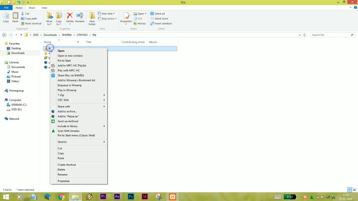The image size is (358, 201).
Task: Collapse the ribbon with the chevron
Action: click(351, 8)
